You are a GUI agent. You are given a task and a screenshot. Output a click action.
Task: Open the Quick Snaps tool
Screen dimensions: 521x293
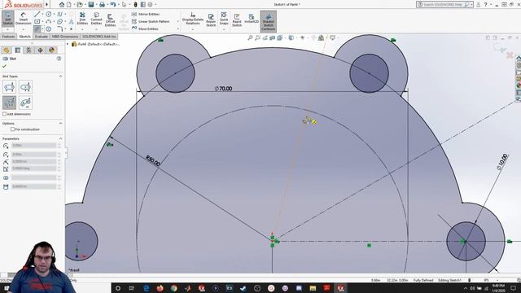[x=224, y=19]
